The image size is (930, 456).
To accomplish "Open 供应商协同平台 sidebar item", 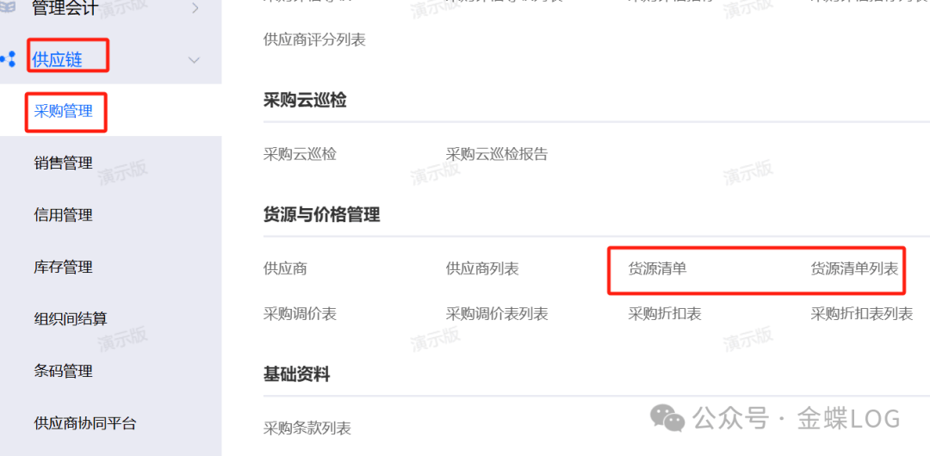I will [85, 423].
